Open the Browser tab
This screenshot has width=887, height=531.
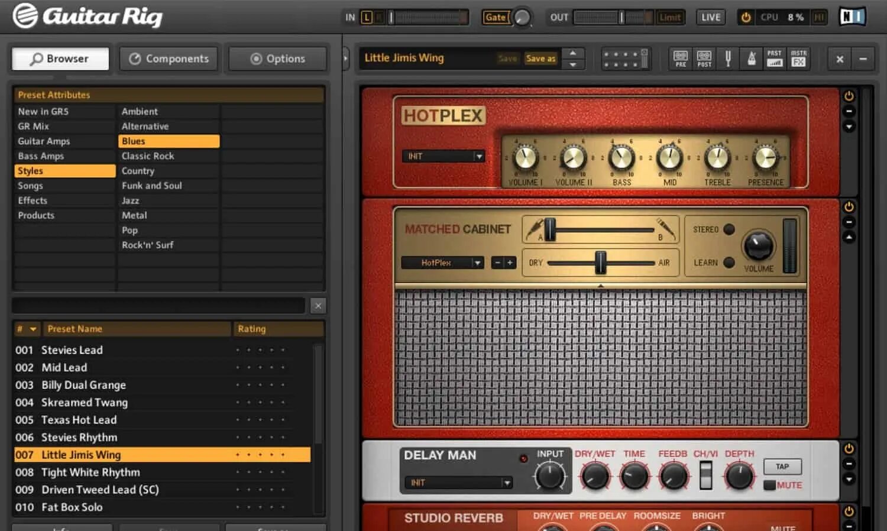pyautogui.click(x=60, y=59)
